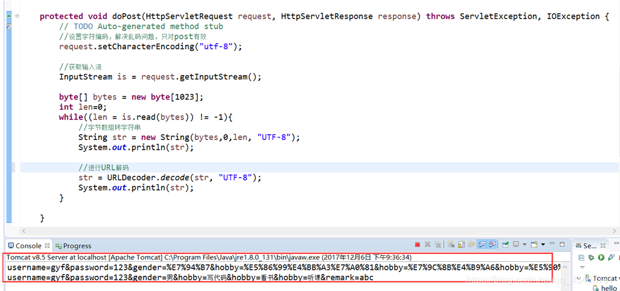This screenshot has height=291, width=620.
Task: Click the byte[] bytes = new byte[1023] line
Action: tap(131, 97)
